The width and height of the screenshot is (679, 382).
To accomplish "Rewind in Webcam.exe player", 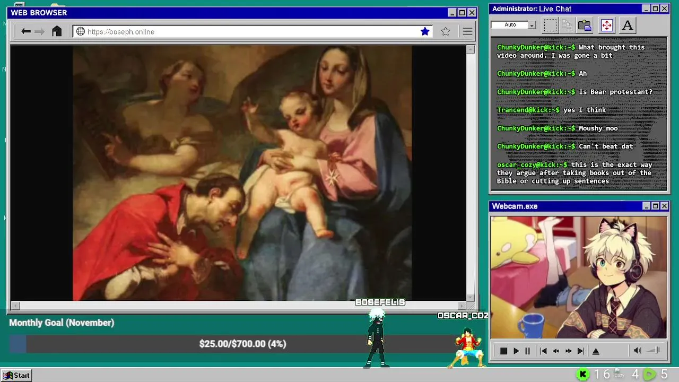I will point(556,351).
